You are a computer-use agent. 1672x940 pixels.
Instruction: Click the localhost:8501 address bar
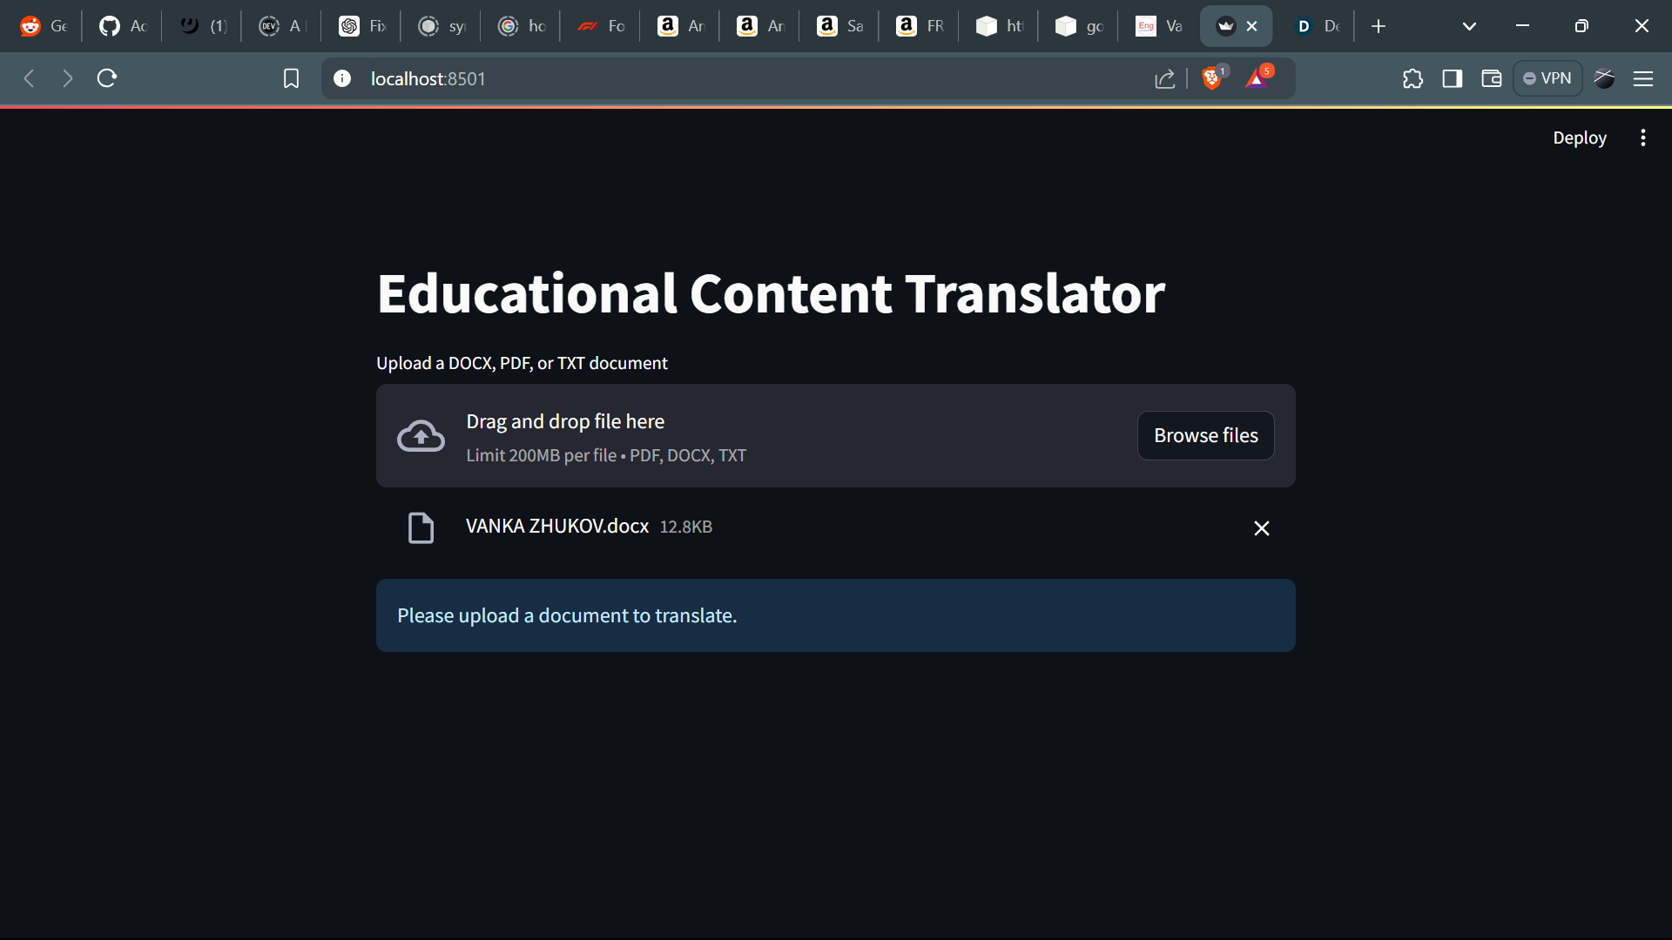point(697,78)
